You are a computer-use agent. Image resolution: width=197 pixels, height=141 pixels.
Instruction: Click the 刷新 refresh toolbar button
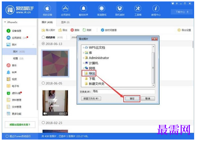click(x=87, y=30)
